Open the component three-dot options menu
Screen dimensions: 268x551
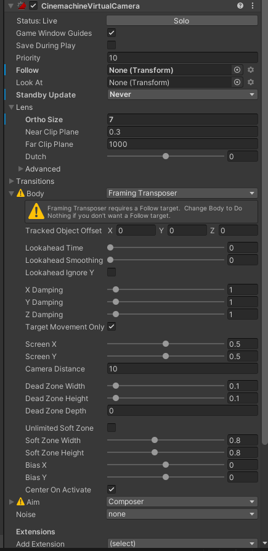point(252,6)
